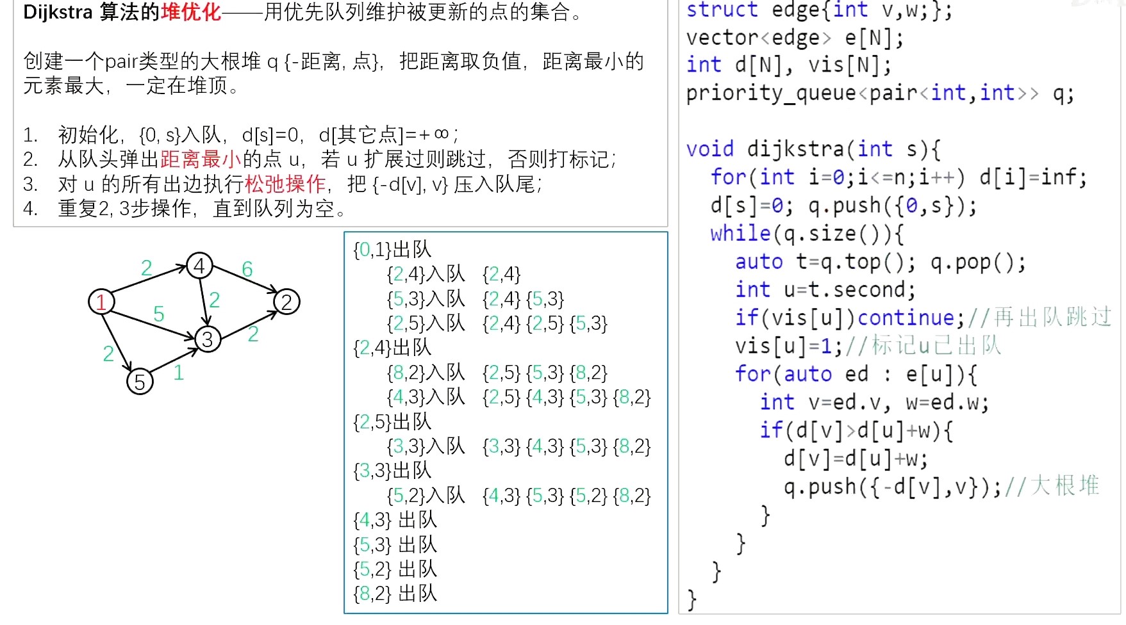This screenshot has width=1126, height=625.
Task: Click the comment 再出队跳过
Action: point(1052,317)
